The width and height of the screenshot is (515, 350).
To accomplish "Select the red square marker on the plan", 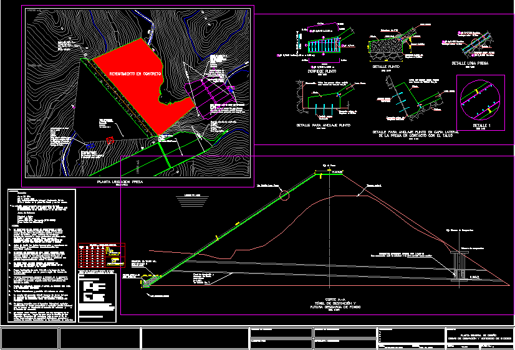I will tap(110, 140).
